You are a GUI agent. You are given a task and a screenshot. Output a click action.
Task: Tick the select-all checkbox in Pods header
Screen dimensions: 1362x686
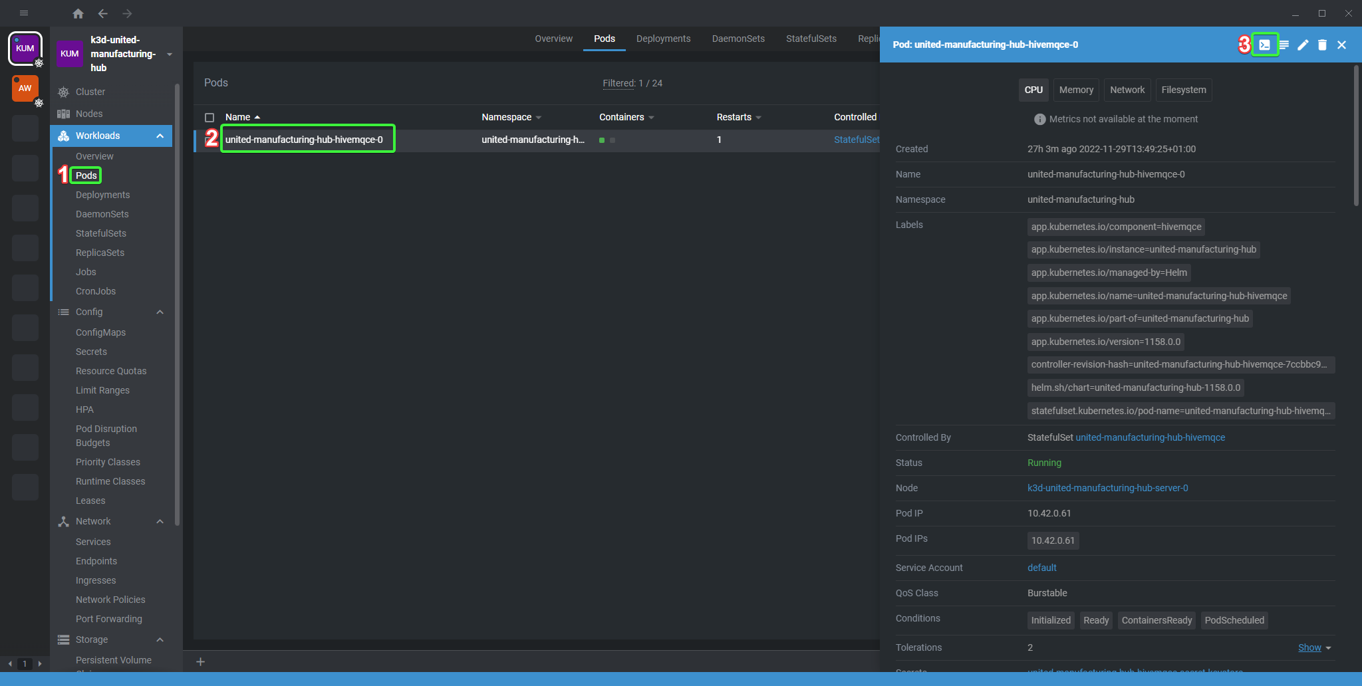[x=209, y=118]
